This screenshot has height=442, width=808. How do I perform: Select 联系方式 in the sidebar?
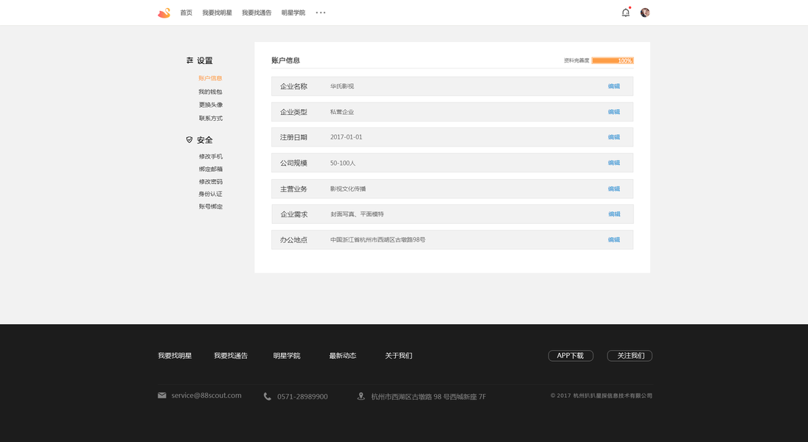(x=211, y=118)
